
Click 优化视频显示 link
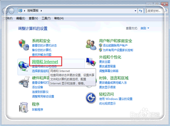107,104
